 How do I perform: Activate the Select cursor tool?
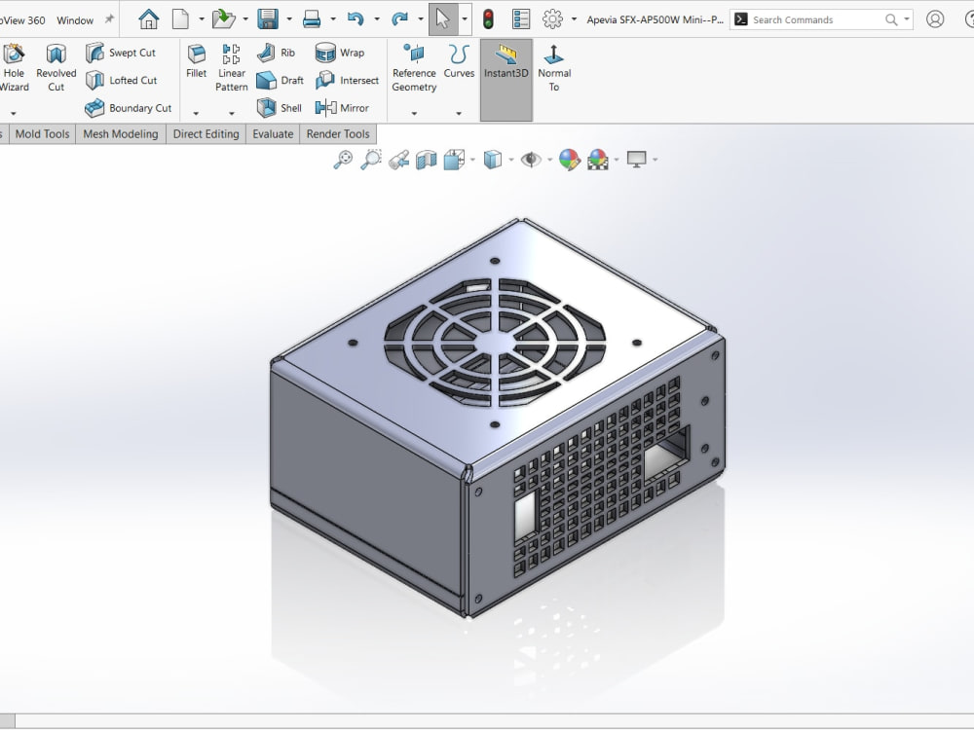click(443, 19)
